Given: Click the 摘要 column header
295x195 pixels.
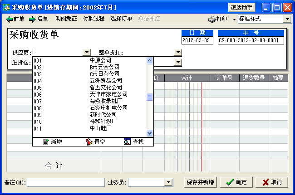Looking at the screenshot, I should (278, 78).
